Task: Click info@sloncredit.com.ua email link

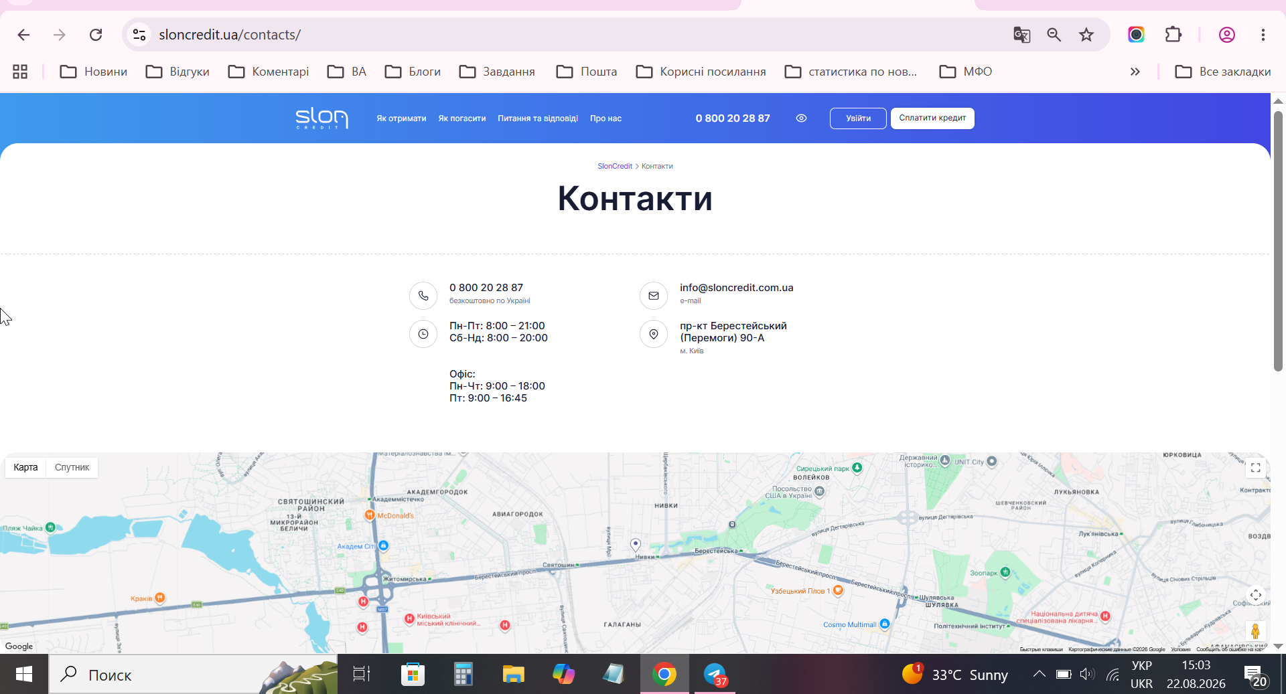Action: coord(737,288)
